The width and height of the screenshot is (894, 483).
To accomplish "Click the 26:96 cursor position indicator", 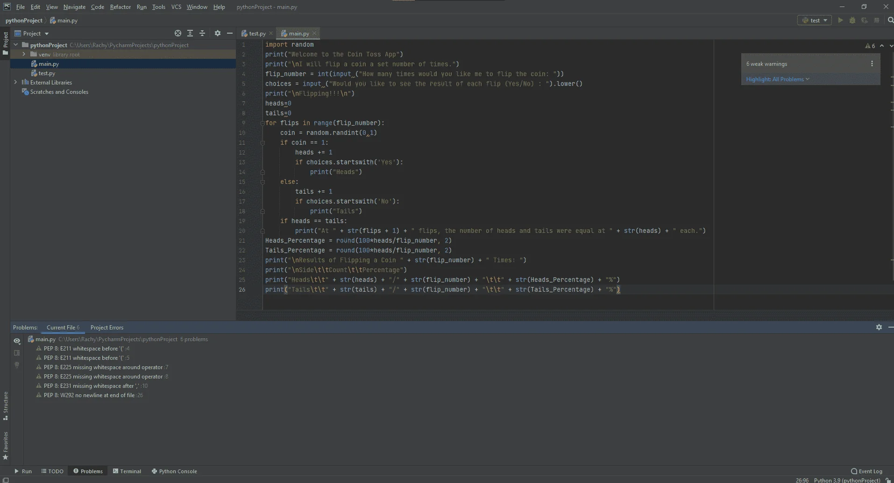I will (x=802, y=480).
